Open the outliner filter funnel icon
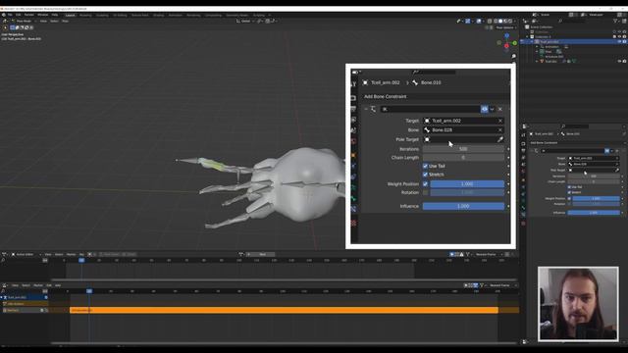Image resolution: width=628 pixels, height=353 pixels. (615, 21)
